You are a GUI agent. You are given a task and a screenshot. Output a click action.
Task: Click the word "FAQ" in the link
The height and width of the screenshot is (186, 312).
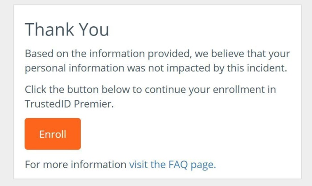pyautogui.click(x=178, y=165)
